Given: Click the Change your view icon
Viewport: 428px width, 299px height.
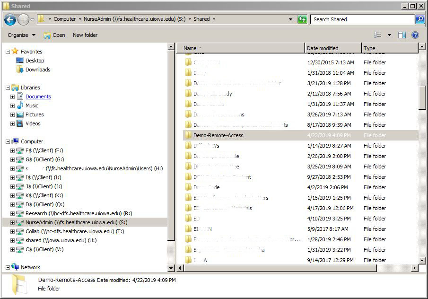Looking at the screenshot, I should tap(378, 35).
